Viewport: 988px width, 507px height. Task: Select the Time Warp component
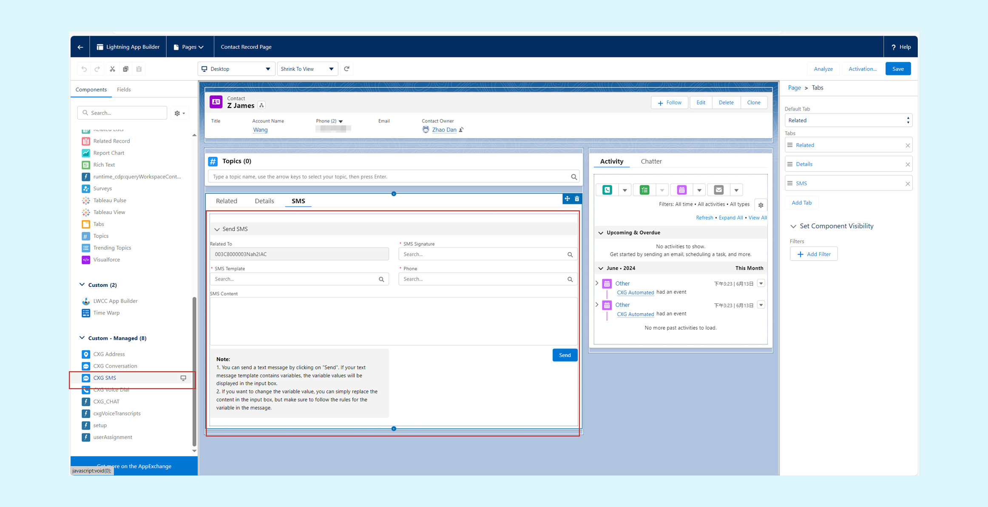point(106,313)
